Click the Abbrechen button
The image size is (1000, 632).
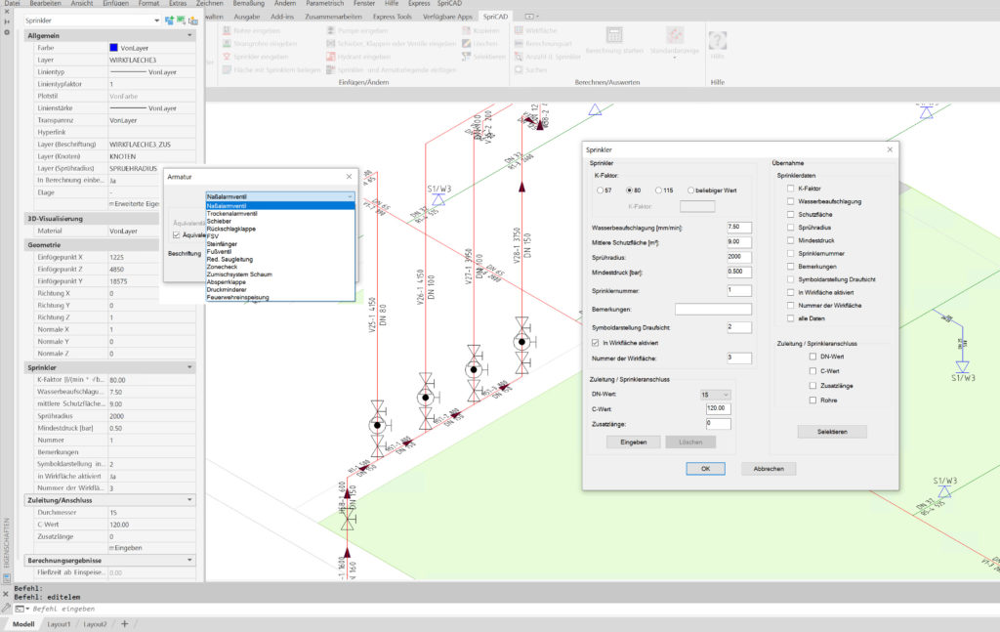click(x=769, y=469)
